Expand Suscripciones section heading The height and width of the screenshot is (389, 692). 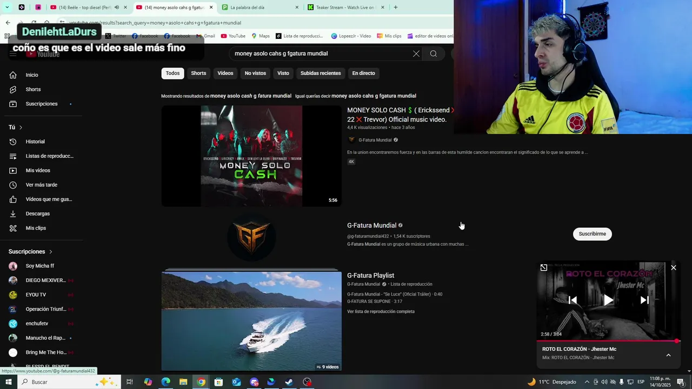[30, 252]
